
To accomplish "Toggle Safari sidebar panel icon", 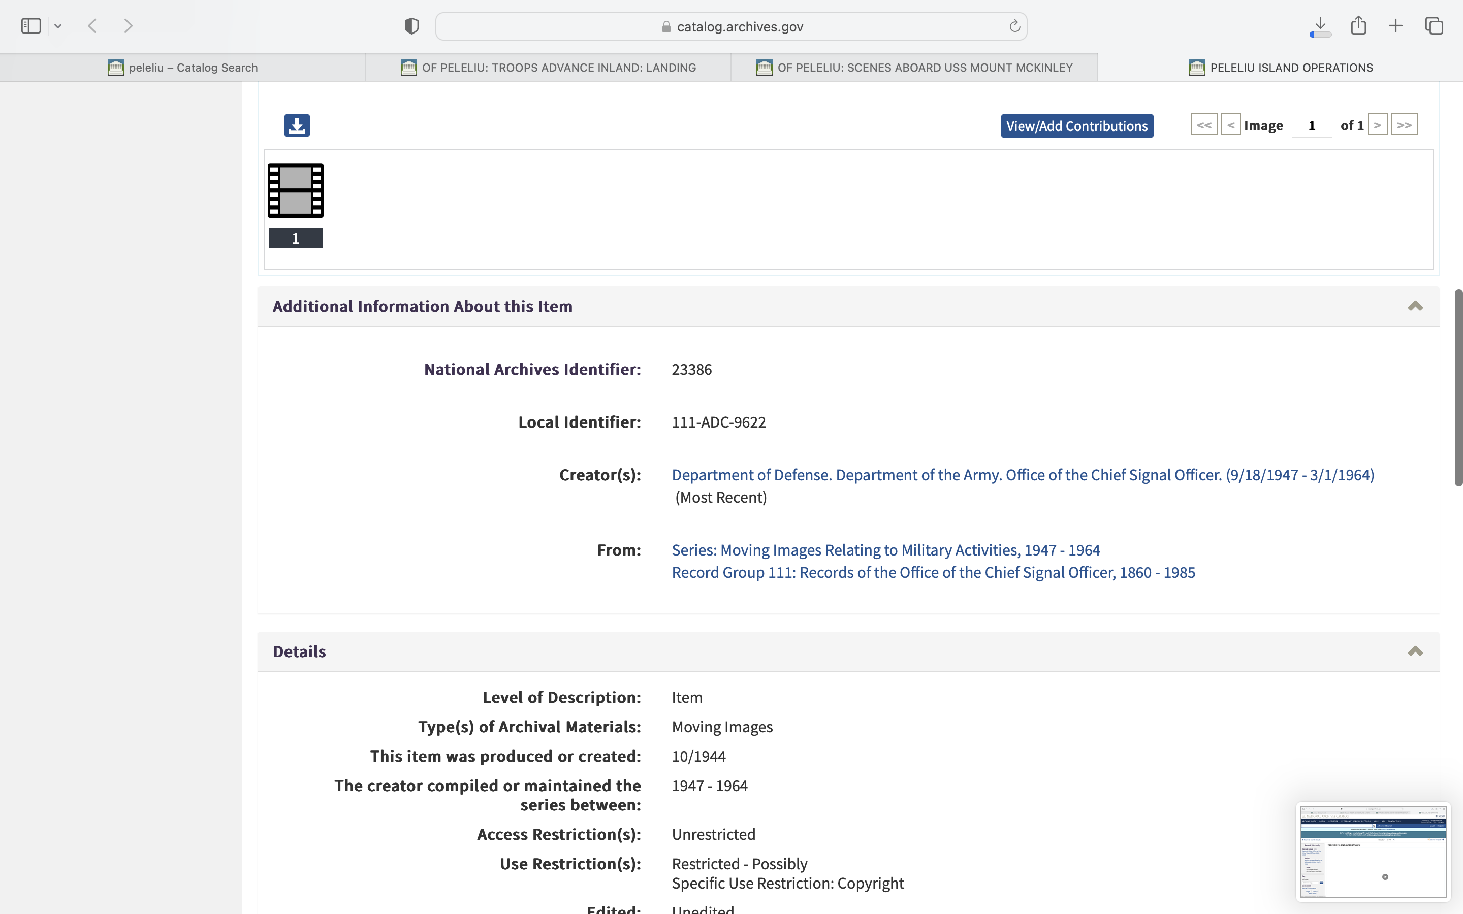I will [31, 26].
